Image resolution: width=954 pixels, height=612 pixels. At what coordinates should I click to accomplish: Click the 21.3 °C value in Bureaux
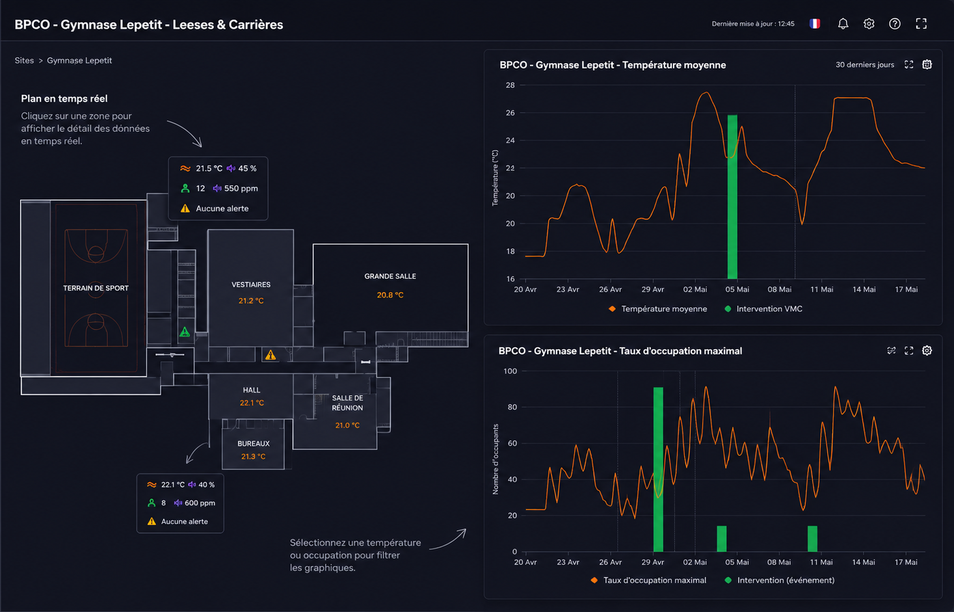tap(253, 457)
